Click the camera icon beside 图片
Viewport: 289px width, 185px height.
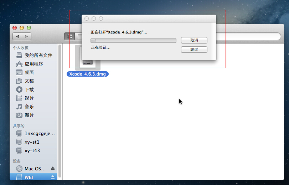click(19, 115)
